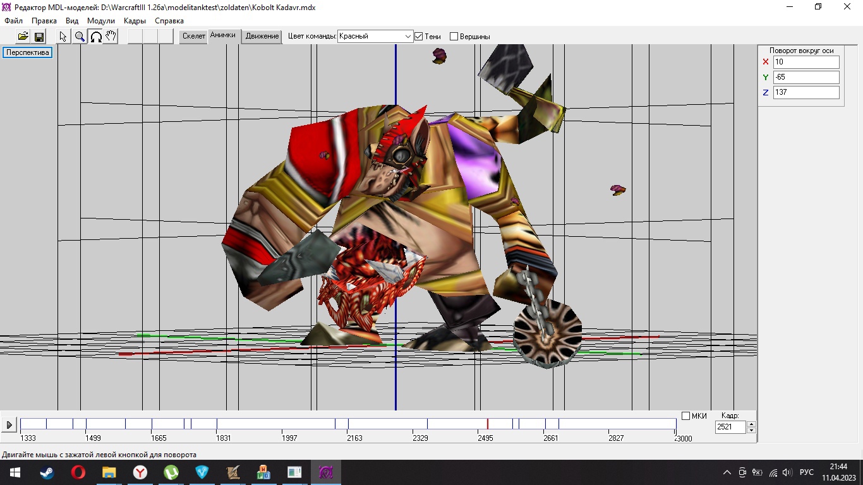Screen dimensions: 863x485
Task: Increase the frame number with up arrow
Action: click(x=751, y=424)
